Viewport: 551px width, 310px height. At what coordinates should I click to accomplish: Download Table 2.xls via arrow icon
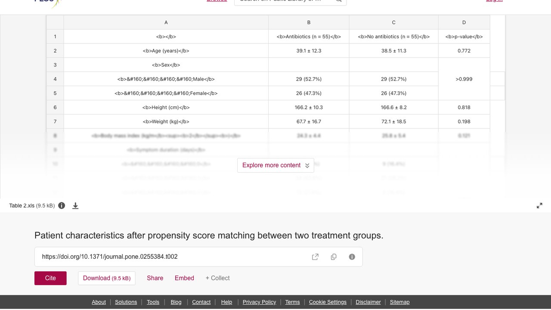(75, 206)
